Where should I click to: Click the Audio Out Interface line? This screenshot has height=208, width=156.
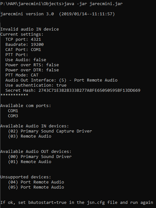(x=61, y=80)
